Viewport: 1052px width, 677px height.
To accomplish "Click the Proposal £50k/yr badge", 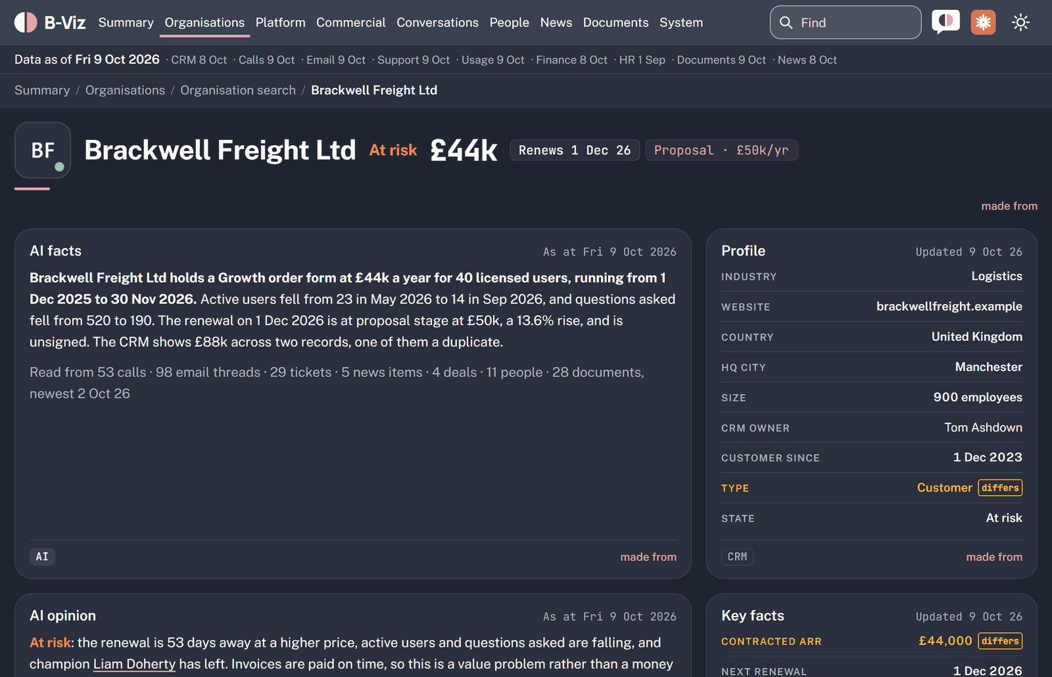I will pos(721,150).
